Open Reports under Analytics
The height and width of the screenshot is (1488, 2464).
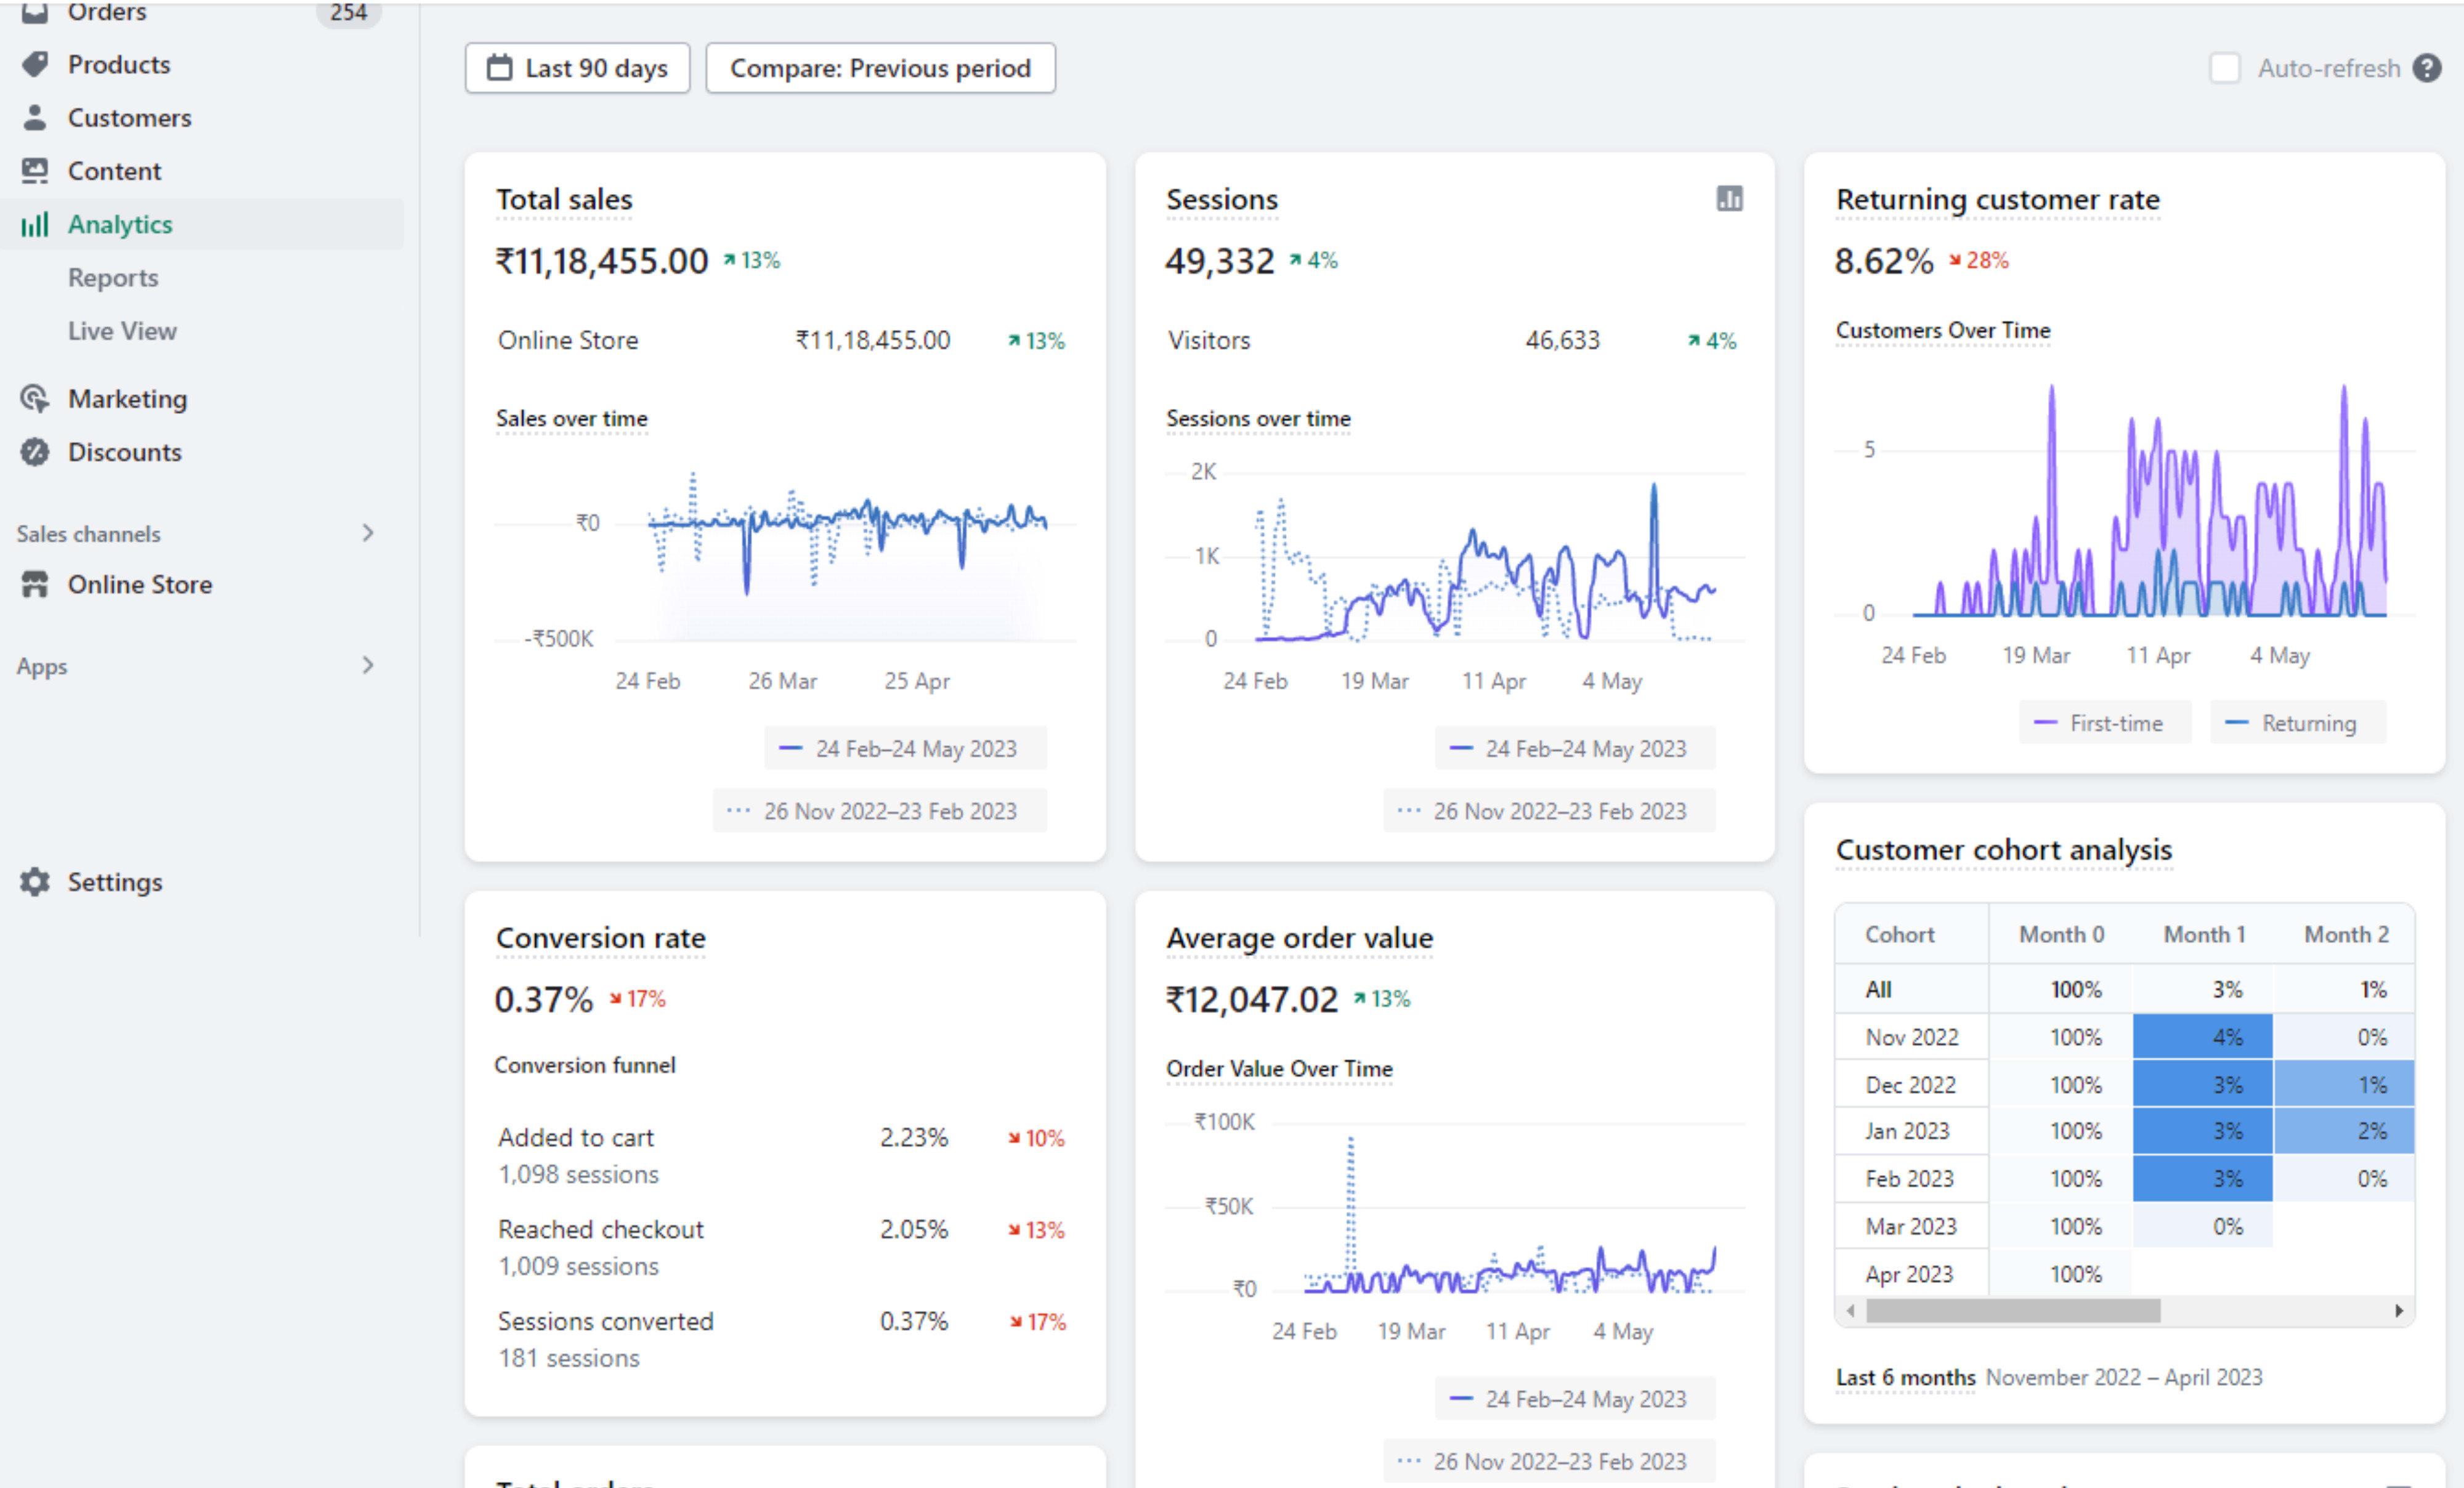(x=113, y=277)
